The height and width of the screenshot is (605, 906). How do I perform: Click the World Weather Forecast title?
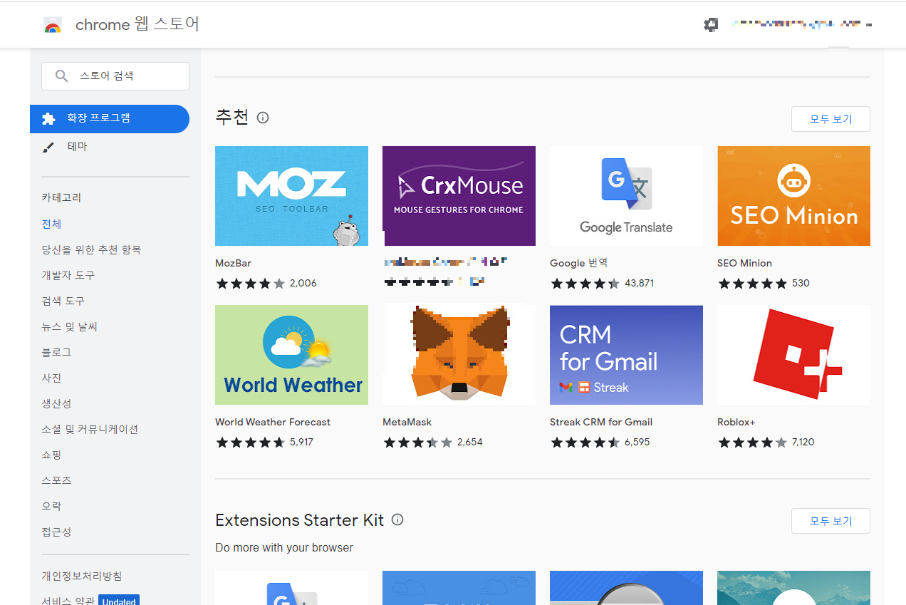point(273,422)
